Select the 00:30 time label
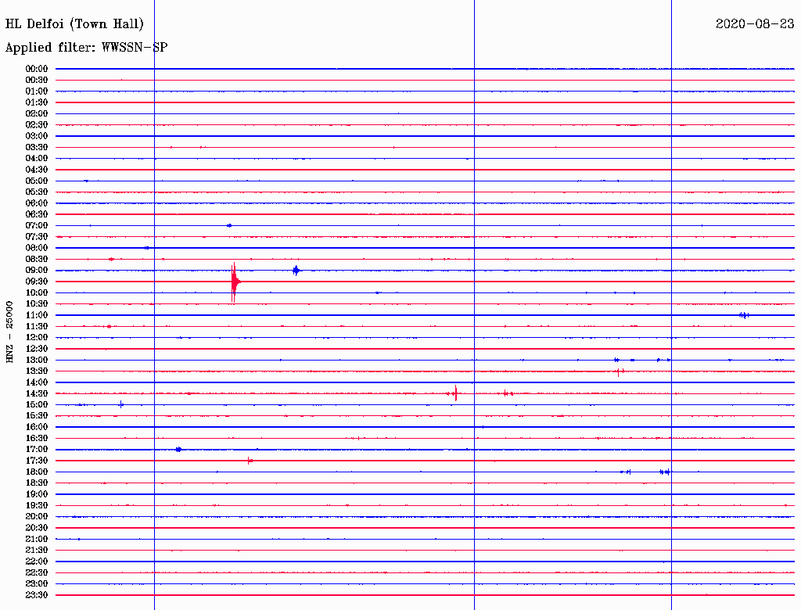This screenshot has width=801, height=610. pyautogui.click(x=37, y=80)
